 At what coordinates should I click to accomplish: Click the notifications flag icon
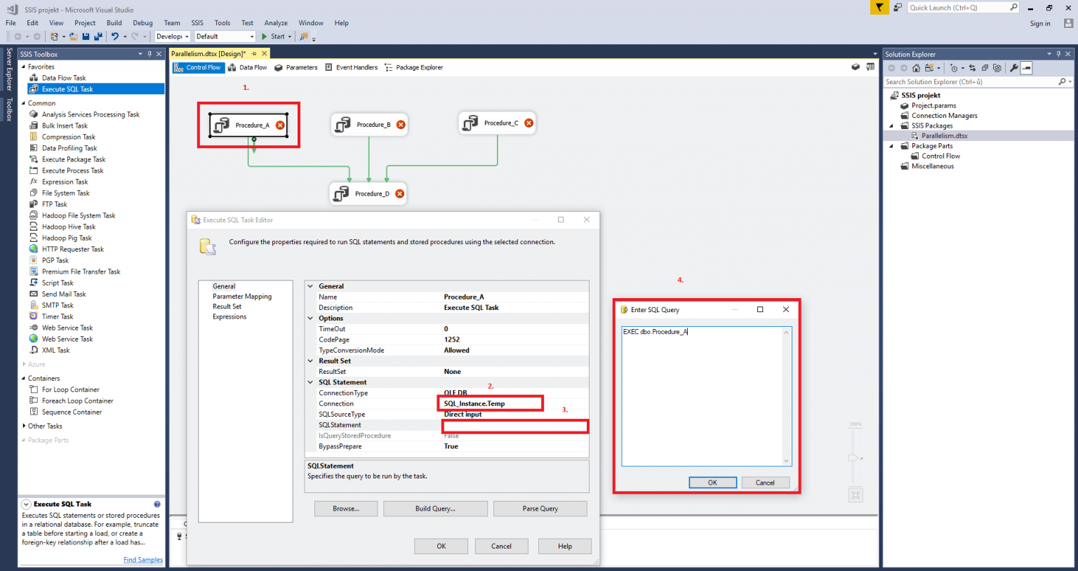(879, 8)
